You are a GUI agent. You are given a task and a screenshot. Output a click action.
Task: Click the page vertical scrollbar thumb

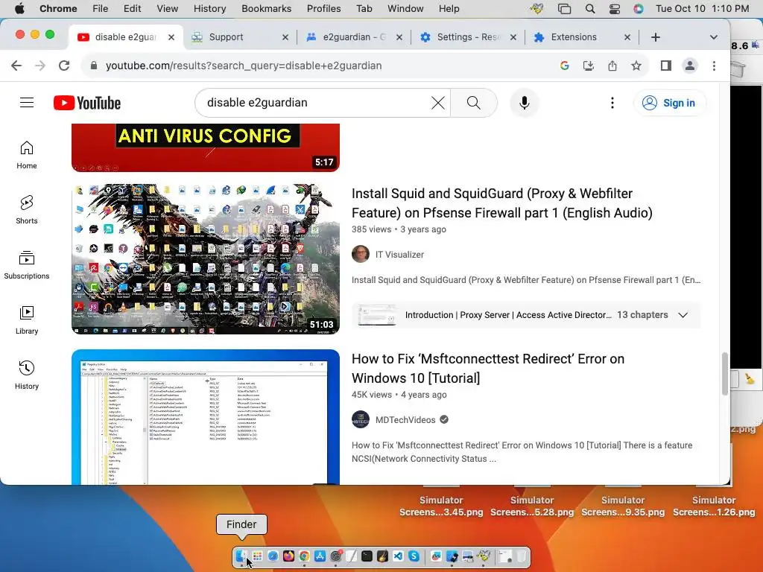pos(724,374)
